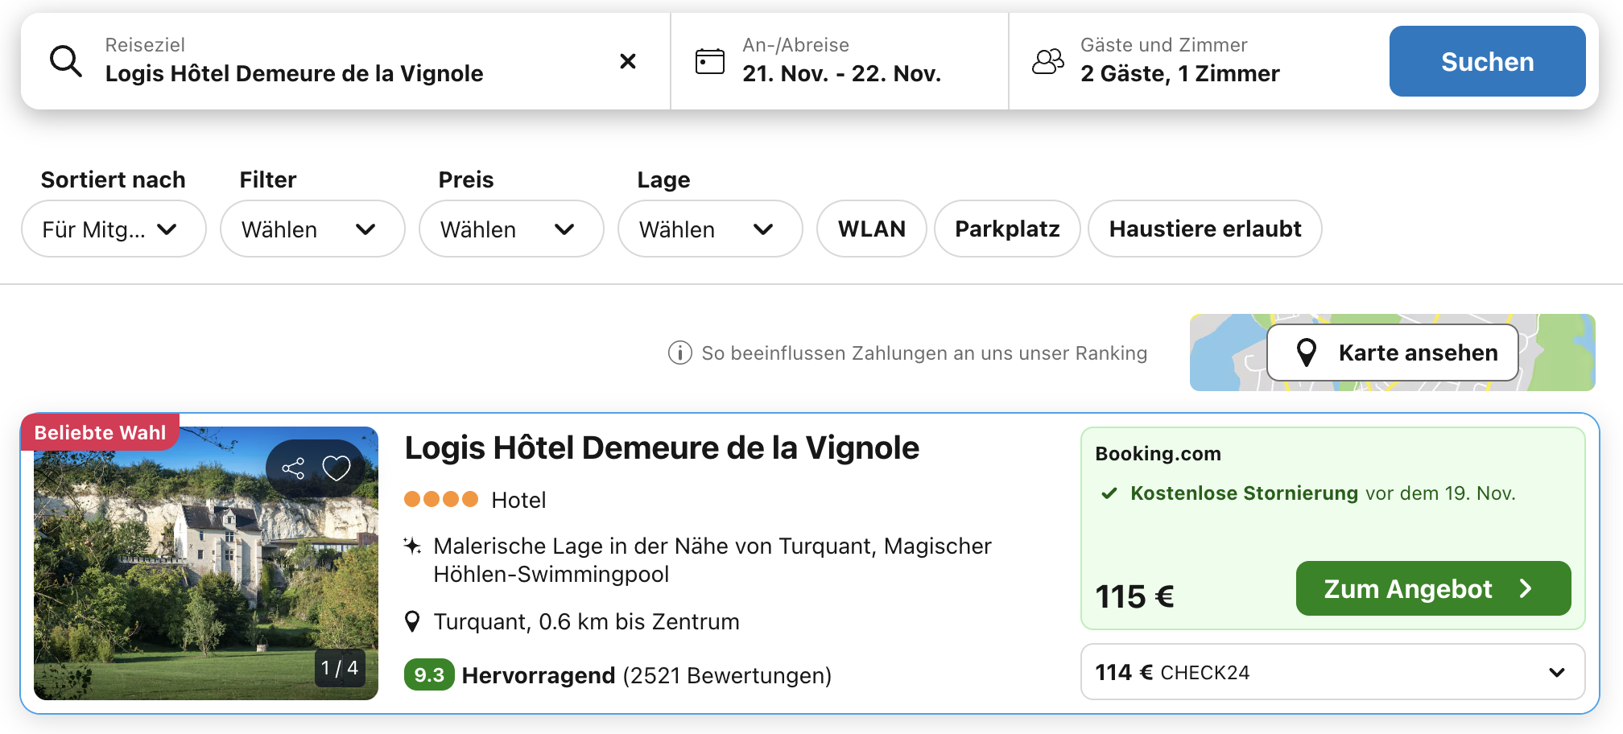Open the Lage Wählen dropdown

tap(709, 229)
